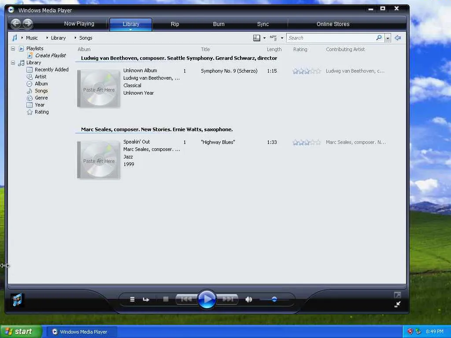Click the media icon in bottom-left corner
Viewport: 451px width, 338px height.
(x=17, y=300)
